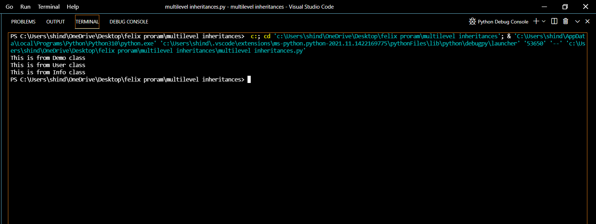Click the Python Debug Console bug icon
596x224 pixels.
[472, 21]
